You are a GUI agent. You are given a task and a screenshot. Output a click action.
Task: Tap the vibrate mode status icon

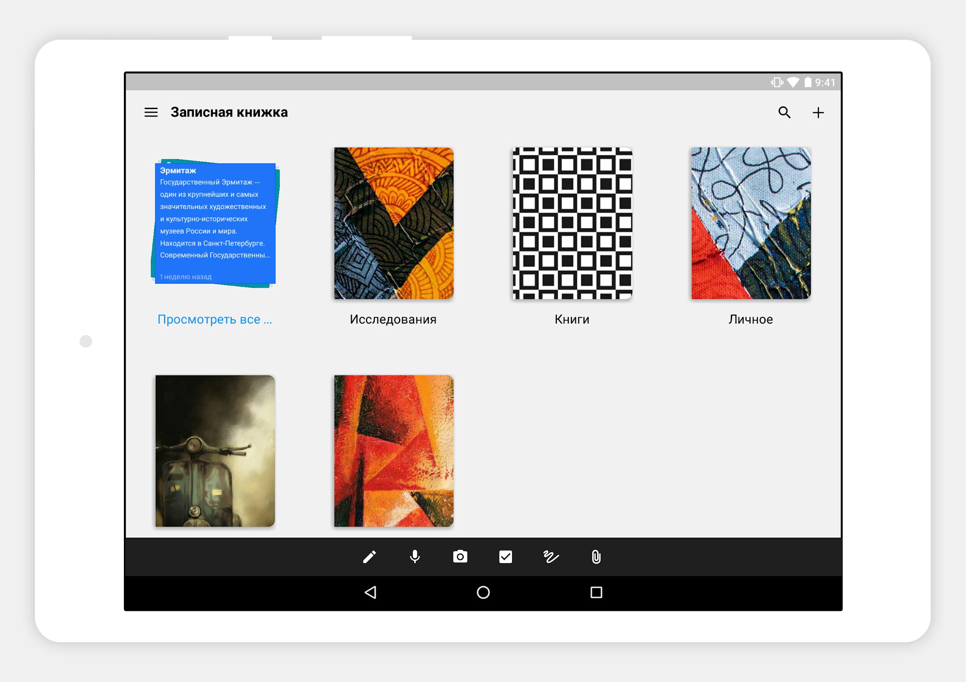[777, 82]
